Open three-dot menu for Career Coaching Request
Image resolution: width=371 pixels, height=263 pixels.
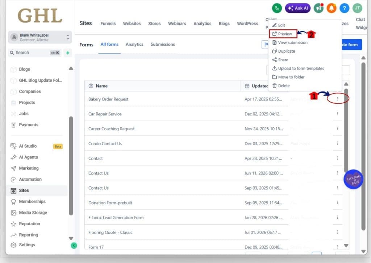click(338, 128)
